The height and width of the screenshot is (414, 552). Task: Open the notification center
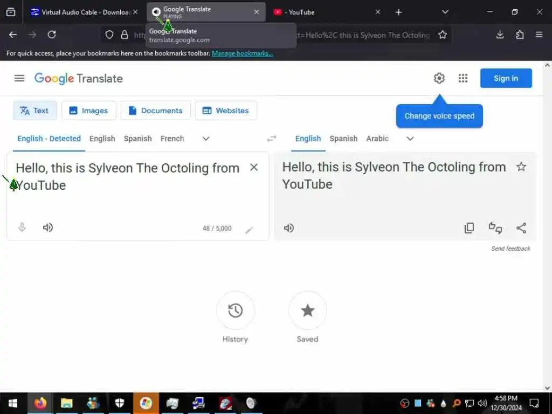[x=534, y=403]
